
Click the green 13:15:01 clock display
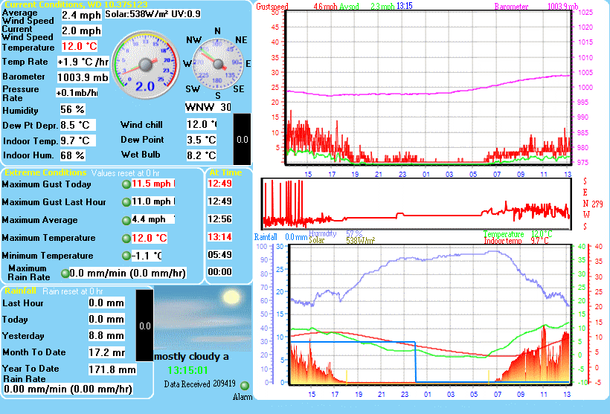(x=187, y=370)
